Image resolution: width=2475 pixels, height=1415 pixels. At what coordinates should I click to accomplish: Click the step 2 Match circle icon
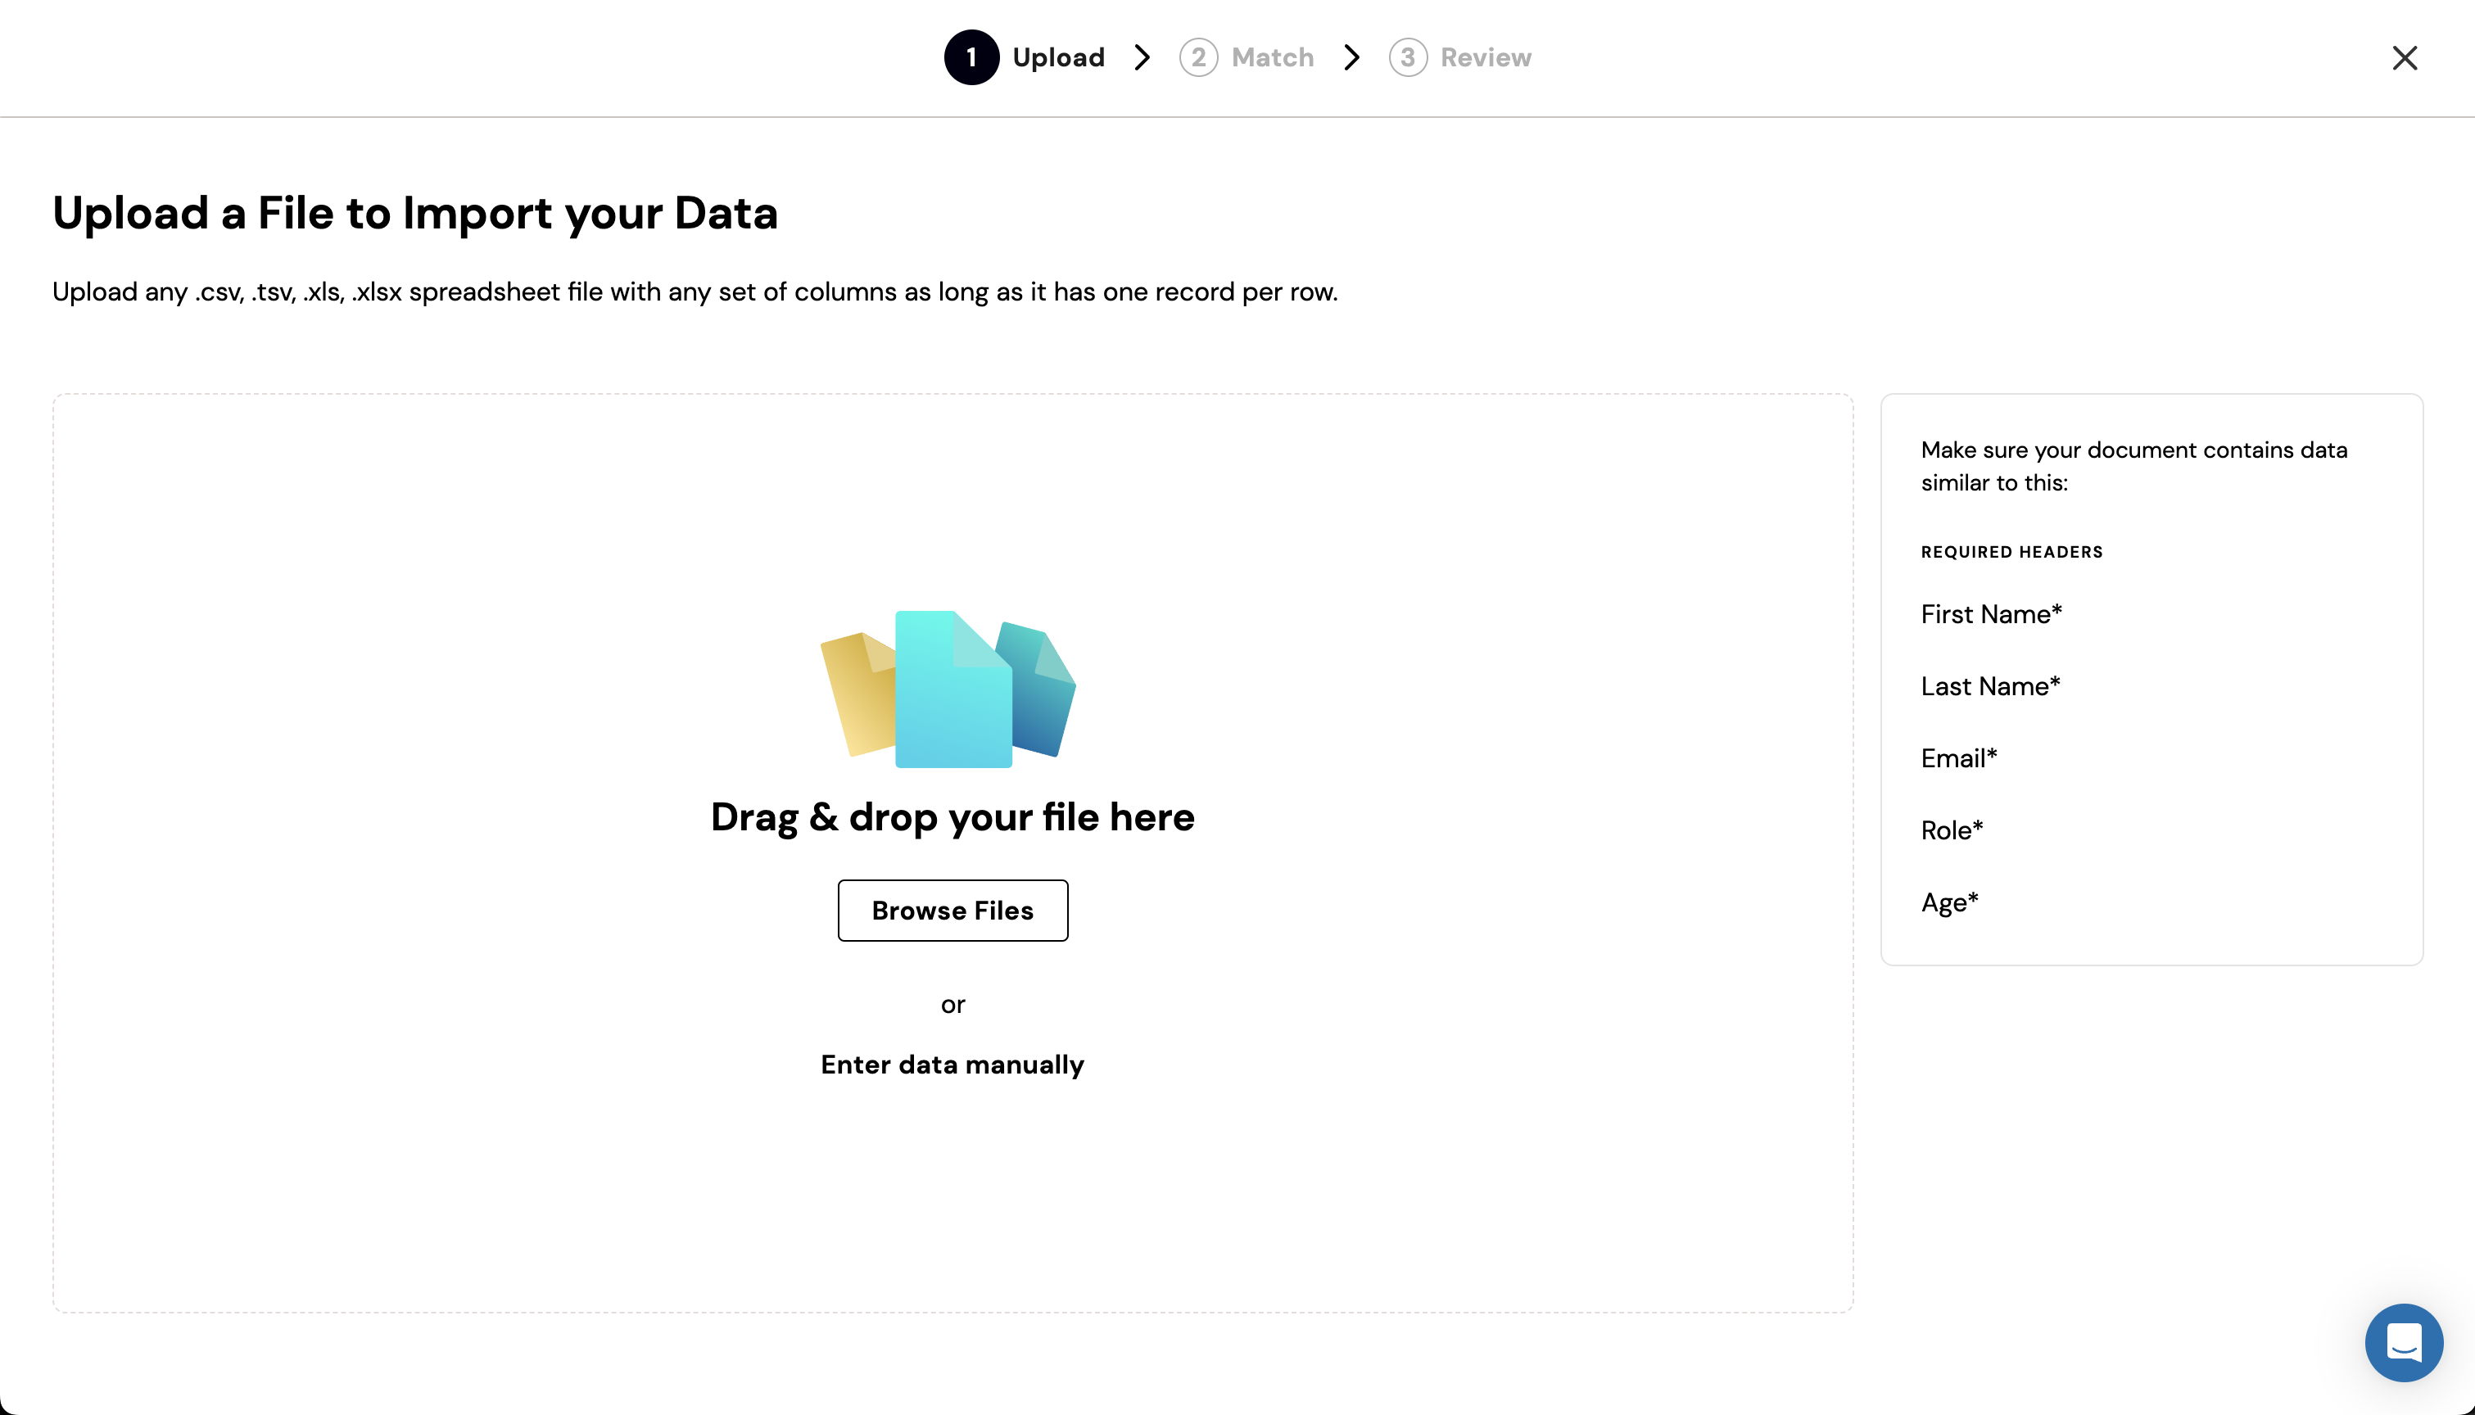1198,57
